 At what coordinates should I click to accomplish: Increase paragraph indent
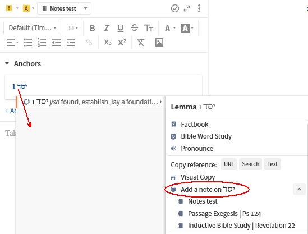coord(71,43)
